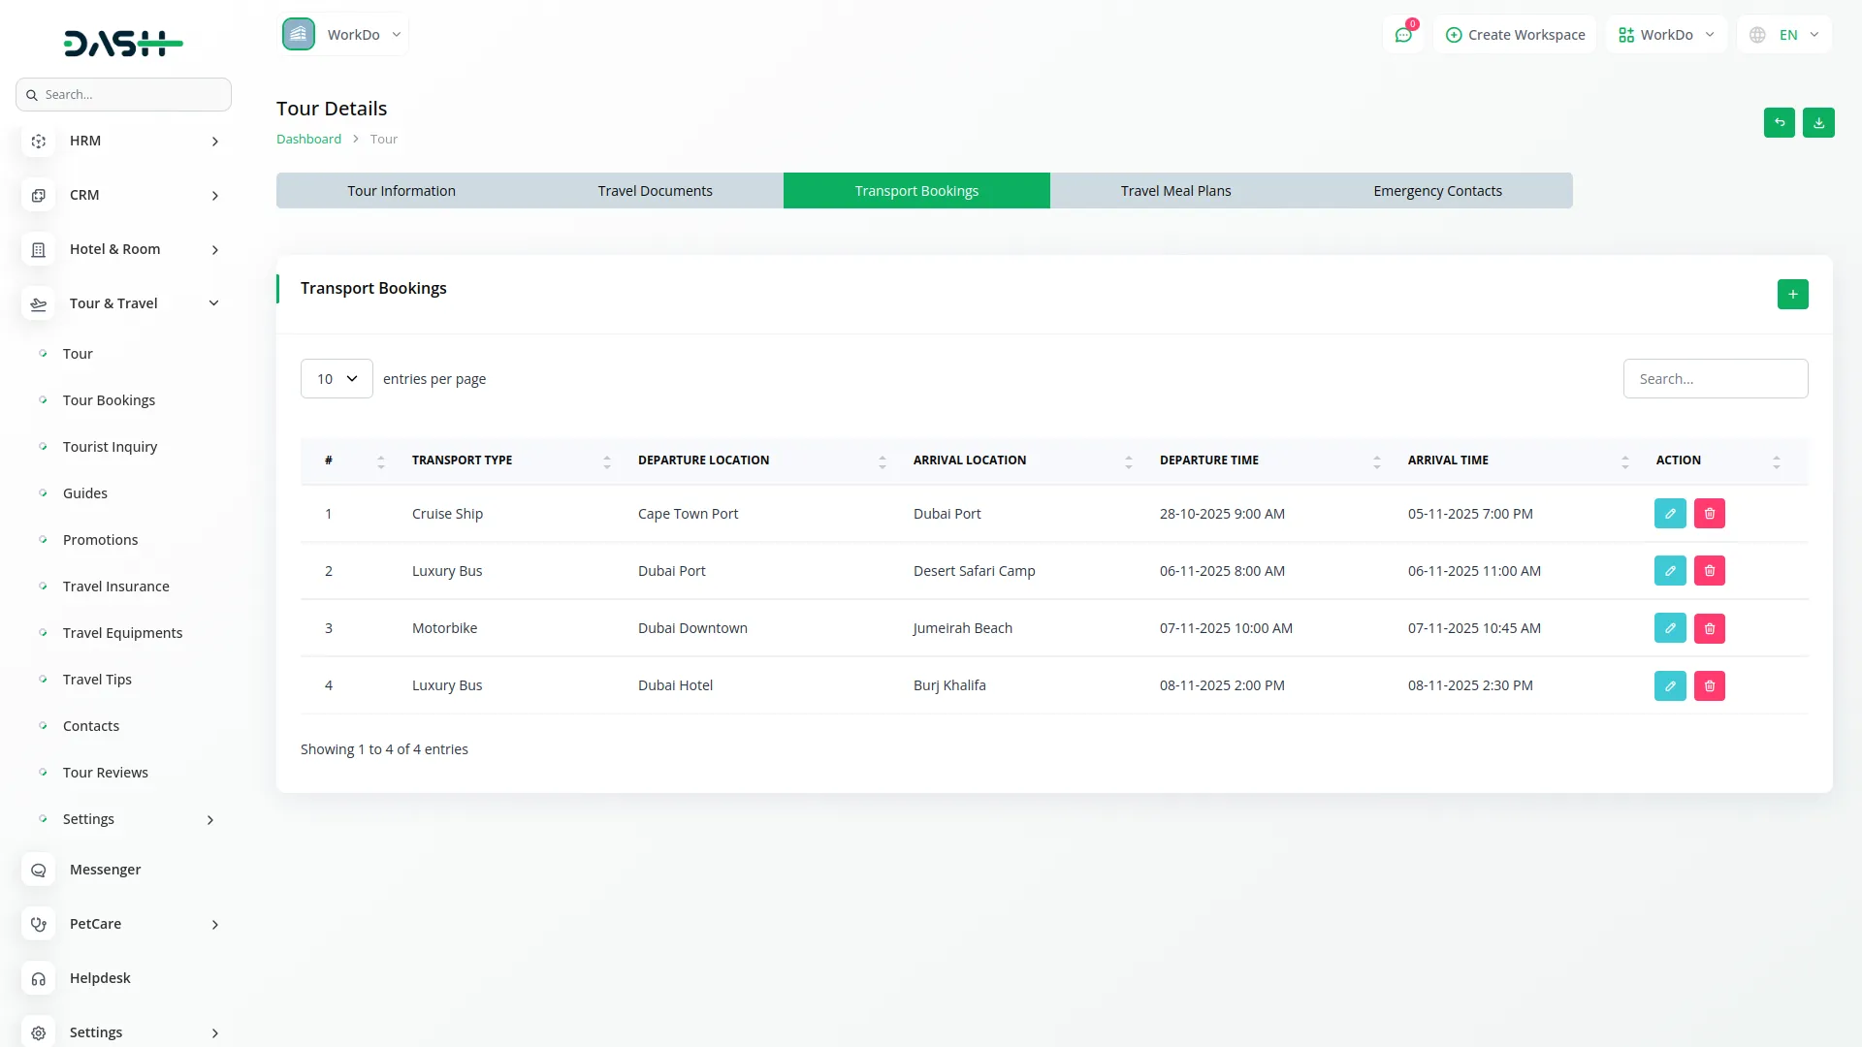Open Tourist Inquiry page

110,447
